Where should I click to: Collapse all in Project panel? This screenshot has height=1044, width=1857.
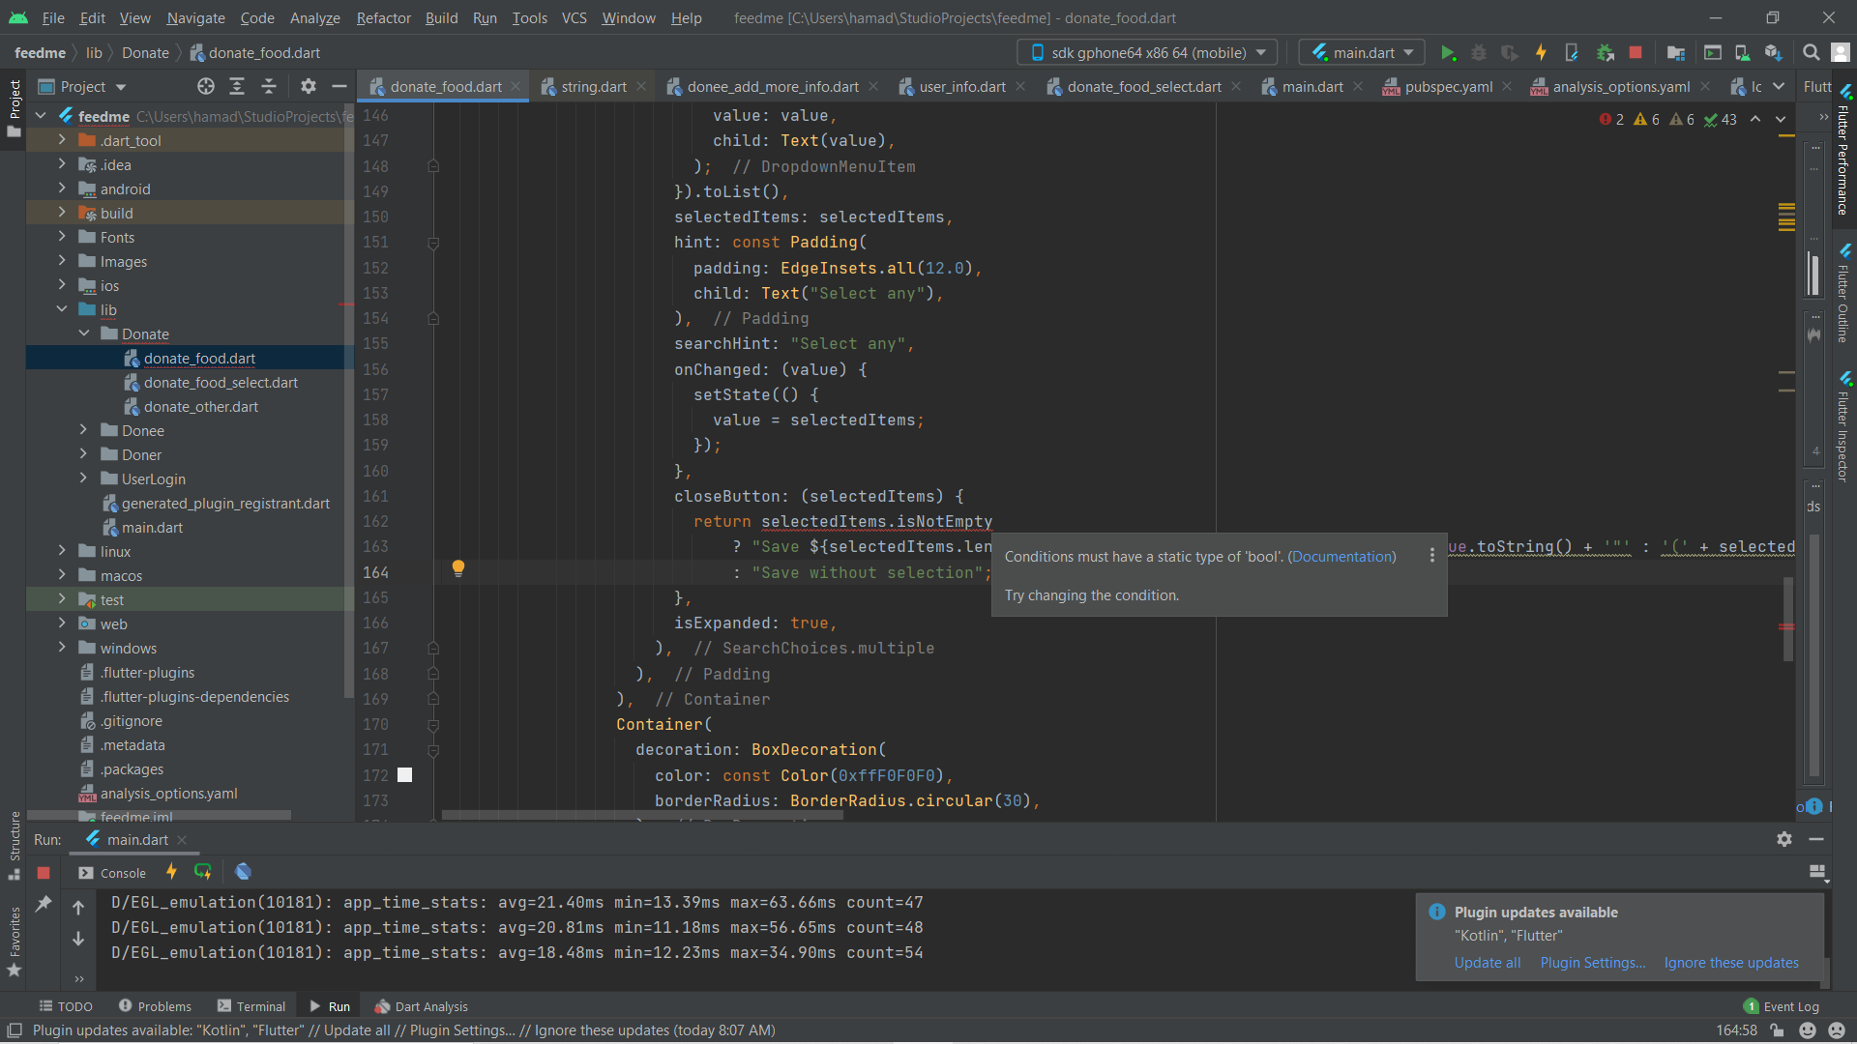pos(269,87)
